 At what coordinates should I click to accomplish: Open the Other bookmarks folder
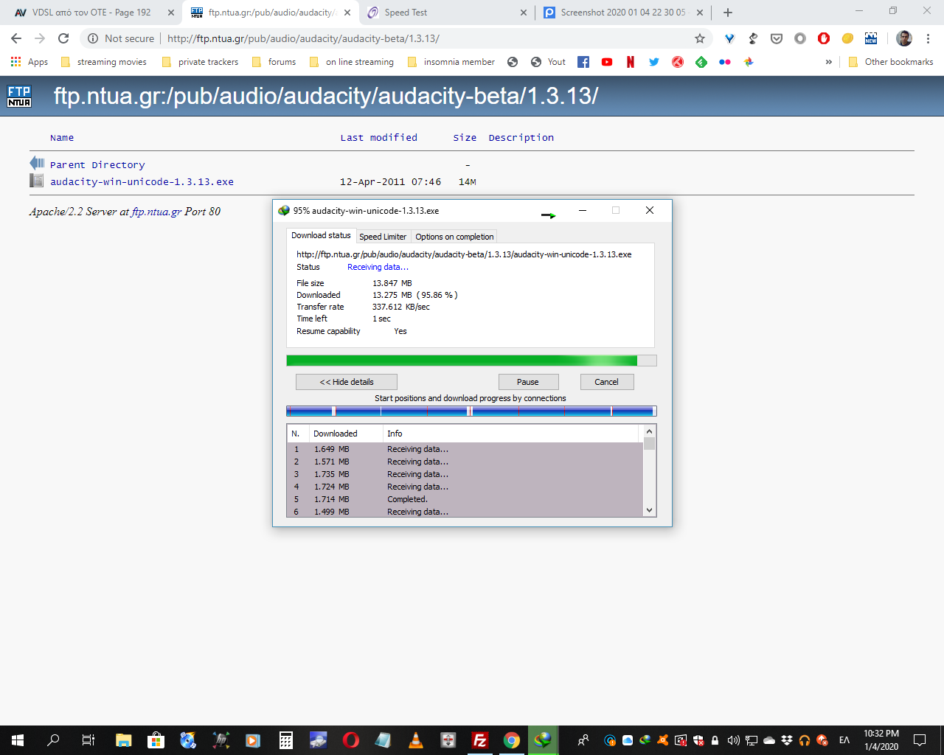891,62
